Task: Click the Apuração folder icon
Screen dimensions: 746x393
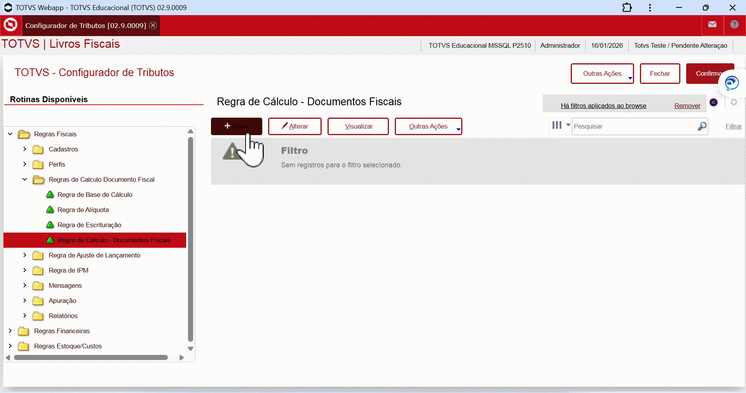Action: coord(38,301)
